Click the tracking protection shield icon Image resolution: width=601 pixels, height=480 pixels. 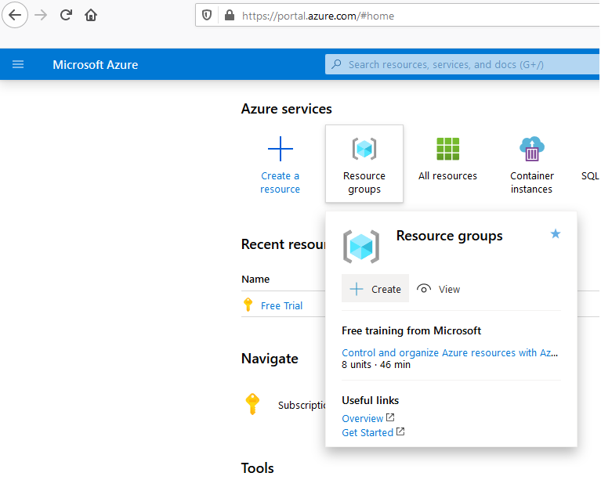(x=207, y=16)
